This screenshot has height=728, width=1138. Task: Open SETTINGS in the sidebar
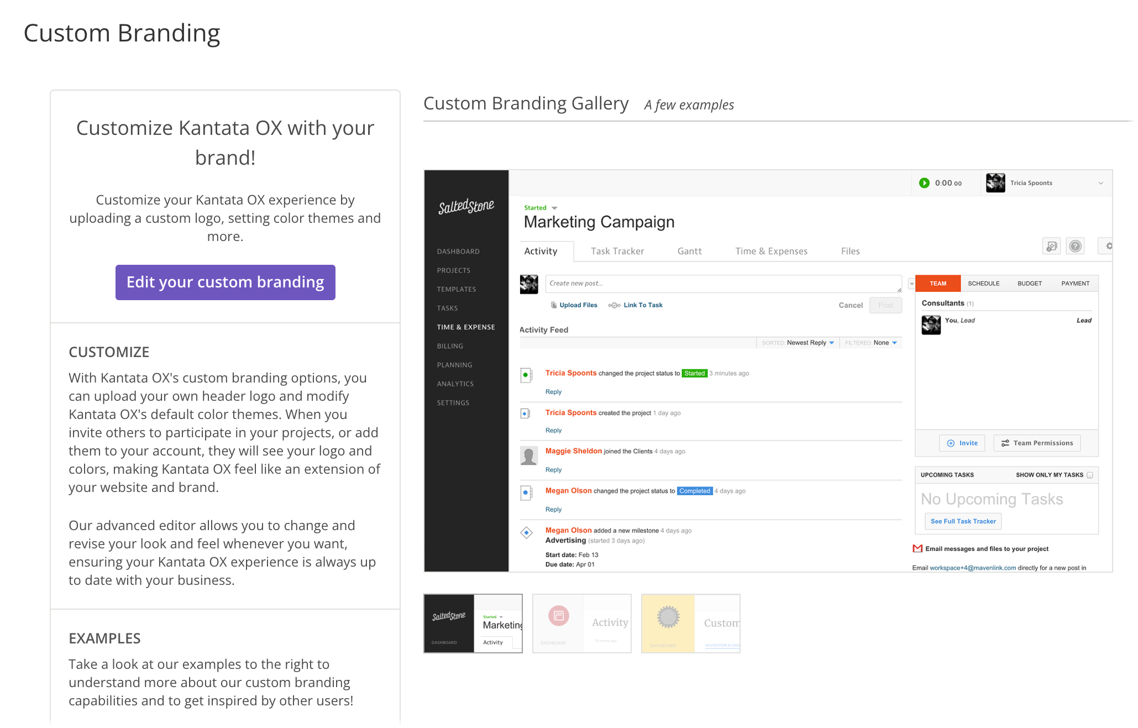coord(453,403)
